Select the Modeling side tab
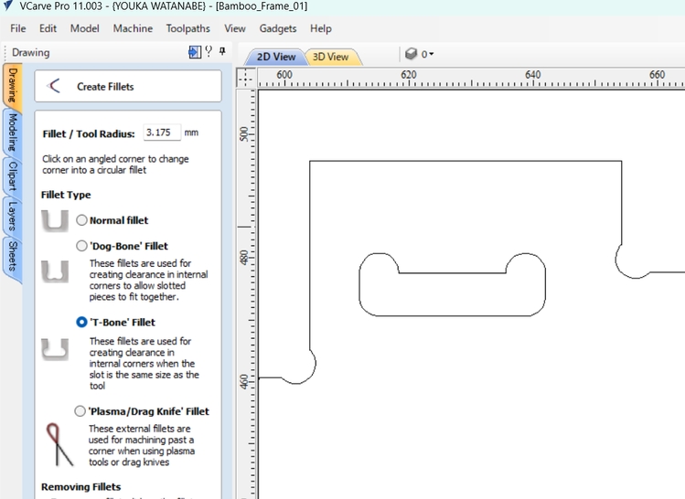Image resolution: width=685 pixels, height=499 pixels. pos(12,133)
